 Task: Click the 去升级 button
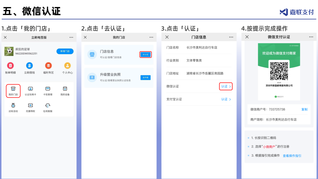click(x=145, y=77)
